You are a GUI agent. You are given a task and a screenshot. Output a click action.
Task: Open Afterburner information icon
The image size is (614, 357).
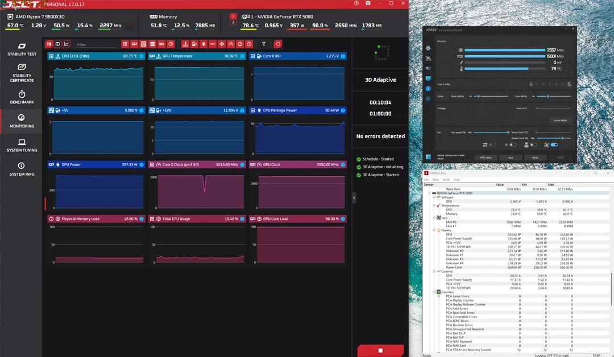(428, 89)
